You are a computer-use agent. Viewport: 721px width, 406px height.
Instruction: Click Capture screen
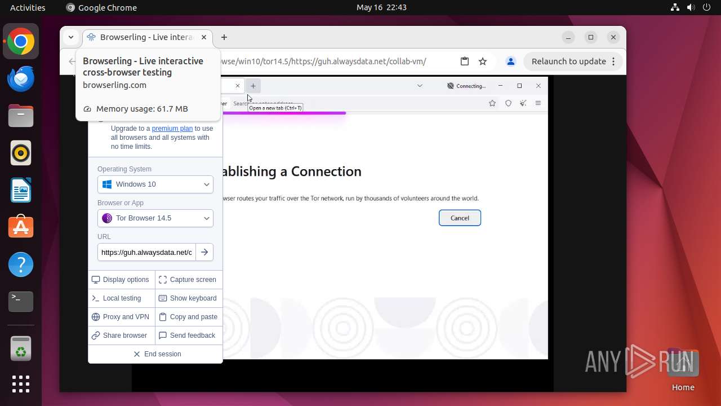189,280
